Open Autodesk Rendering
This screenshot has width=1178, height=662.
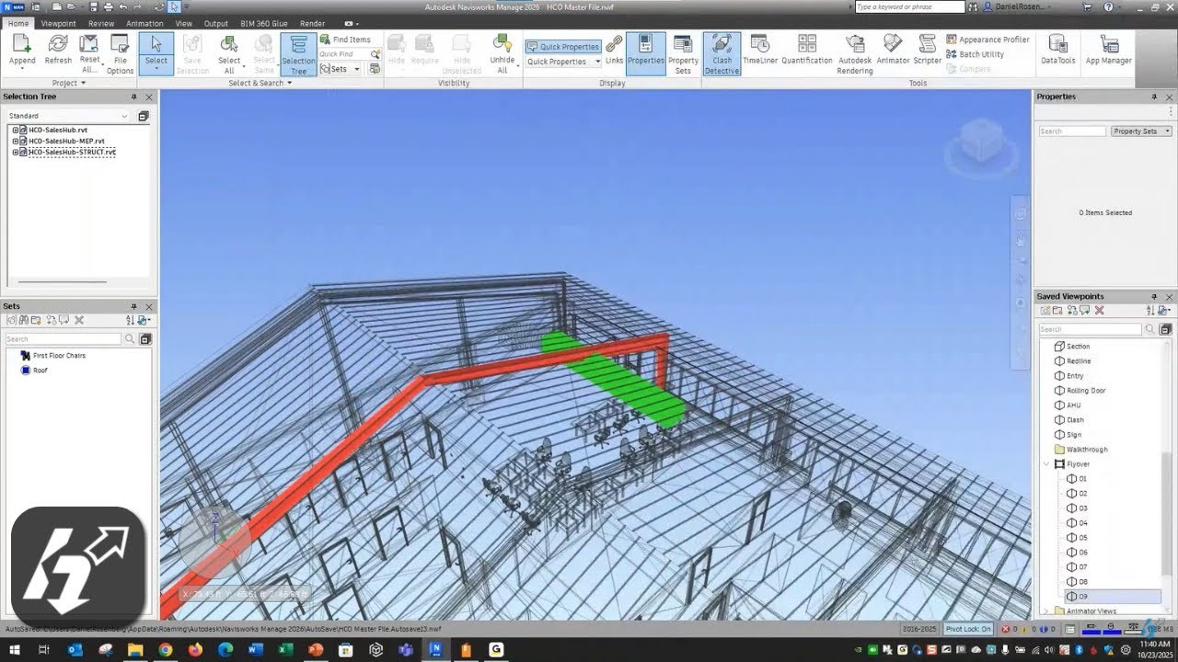click(x=855, y=55)
